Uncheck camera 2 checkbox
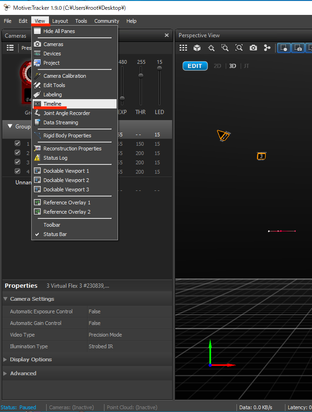 coord(17,153)
